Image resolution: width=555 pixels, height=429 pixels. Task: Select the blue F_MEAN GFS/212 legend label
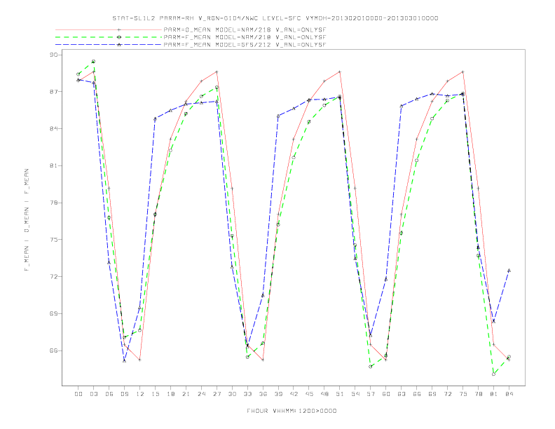(x=245, y=45)
